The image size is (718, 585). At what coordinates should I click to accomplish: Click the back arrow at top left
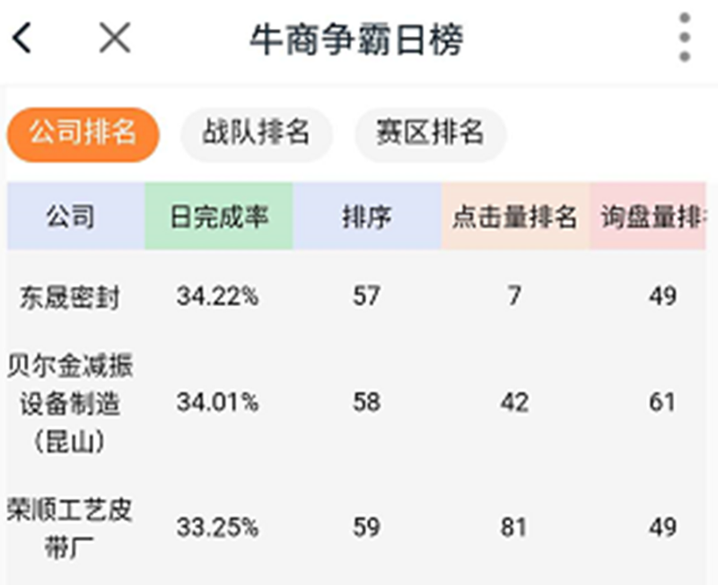(x=20, y=36)
